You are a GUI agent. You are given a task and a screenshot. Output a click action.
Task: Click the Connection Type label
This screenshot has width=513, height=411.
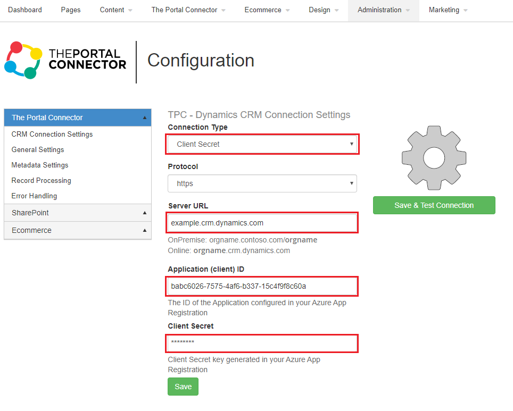[x=197, y=127]
